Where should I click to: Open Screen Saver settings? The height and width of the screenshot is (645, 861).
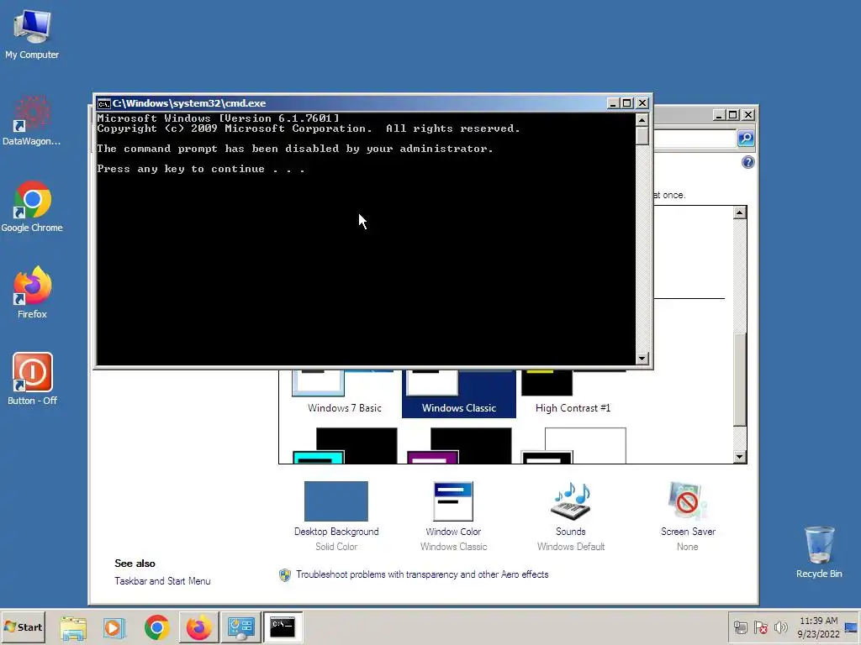(x=688, y=516)
